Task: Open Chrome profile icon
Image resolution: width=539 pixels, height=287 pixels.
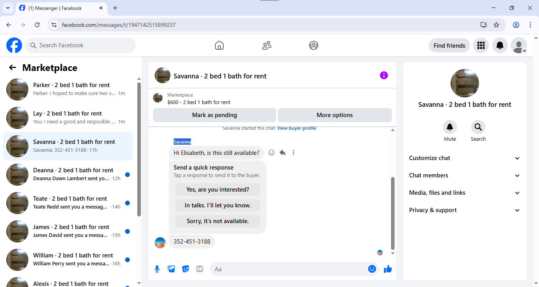Action: click(516, 25)
